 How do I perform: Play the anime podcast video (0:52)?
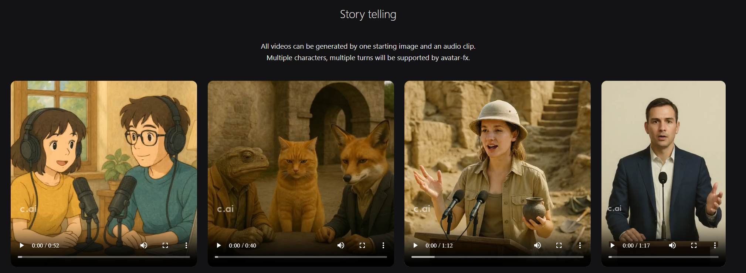pos(22,245)
